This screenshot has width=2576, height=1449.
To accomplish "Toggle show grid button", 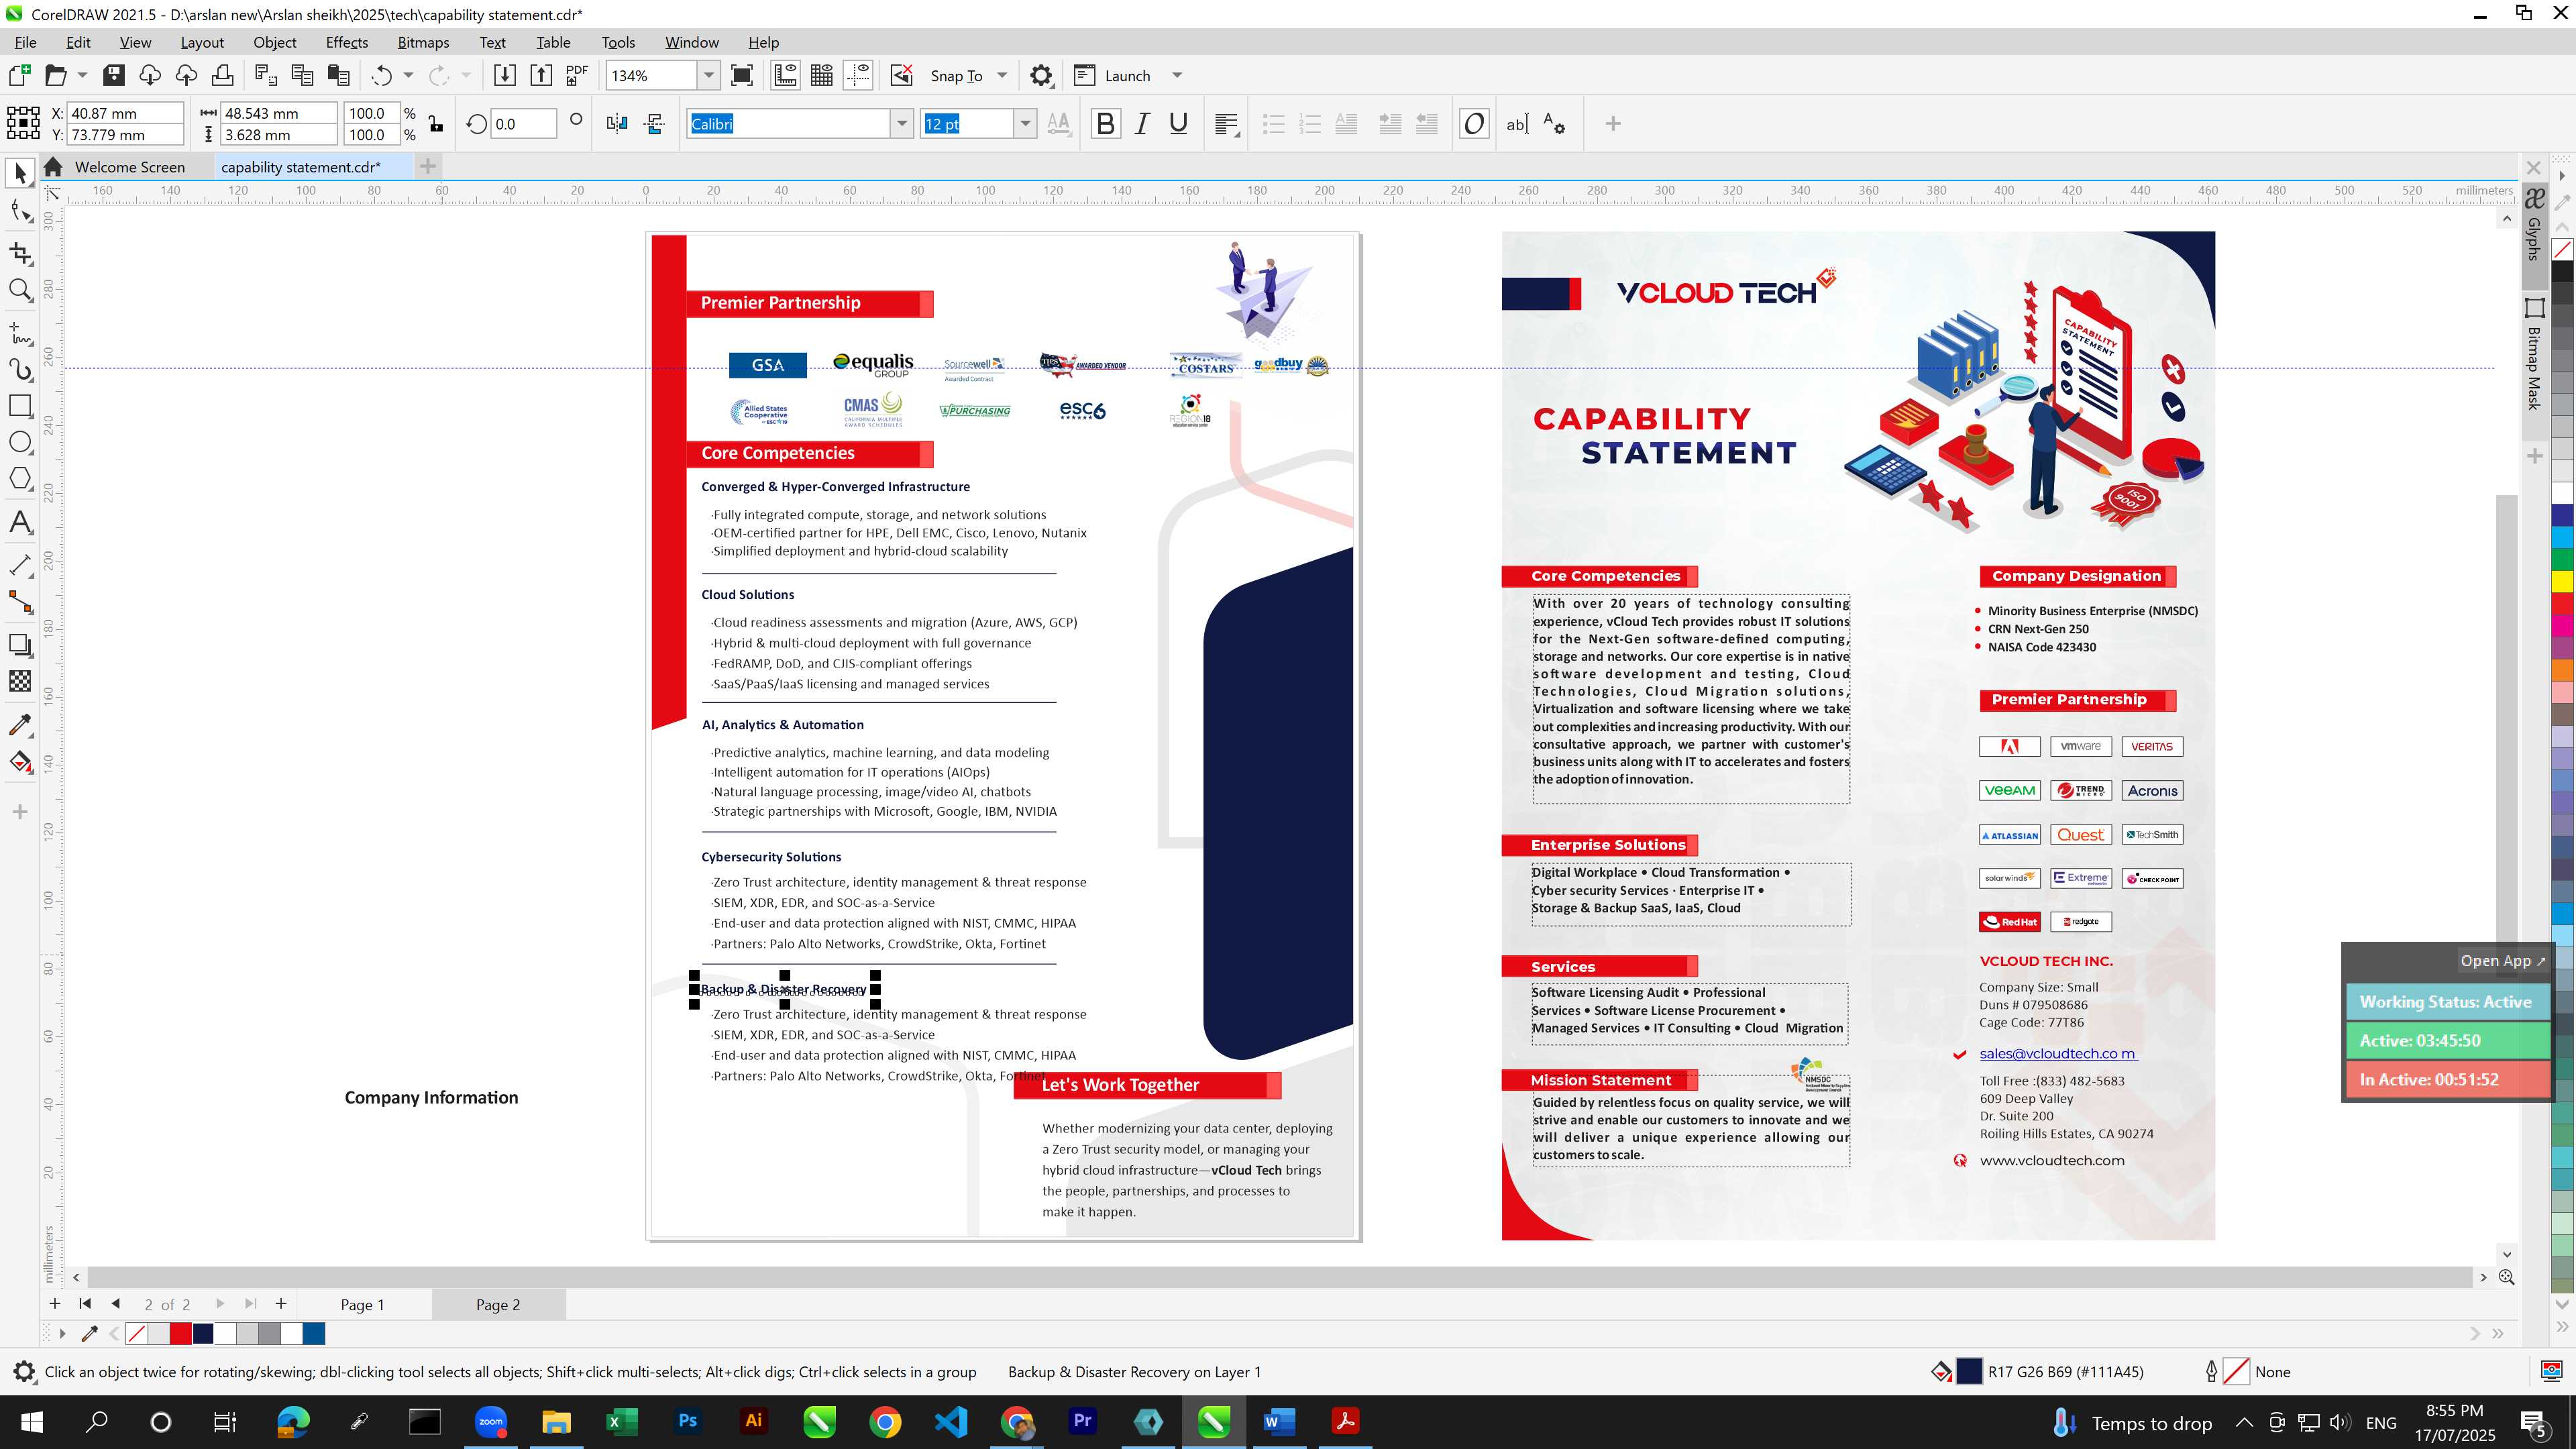I will (x=822, y=75).
